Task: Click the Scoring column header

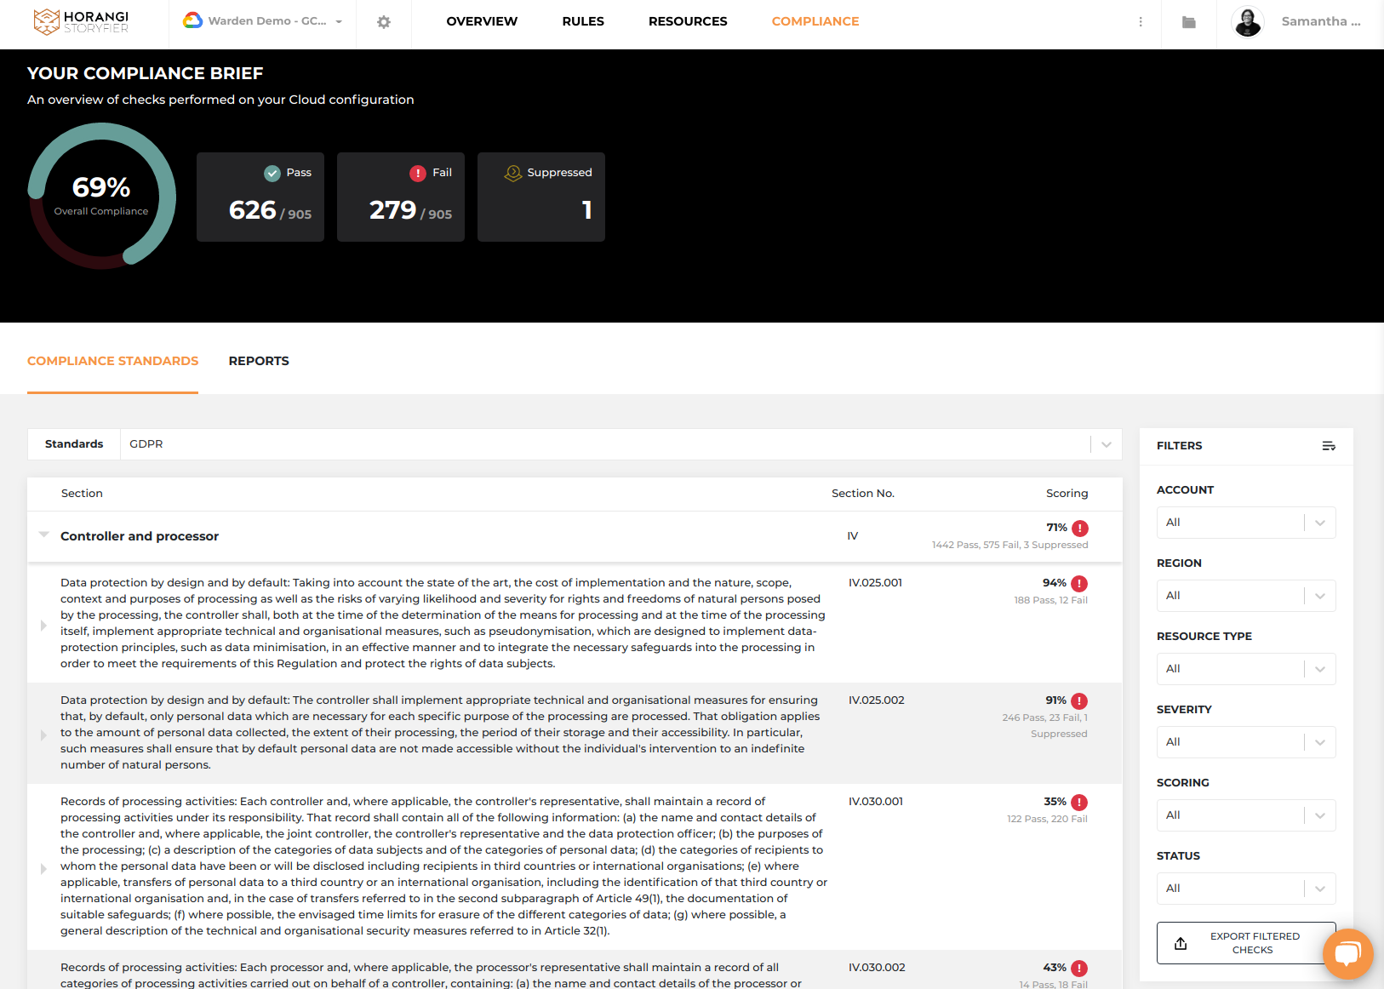Action: pyautogui.click(x=1067, y=494)
